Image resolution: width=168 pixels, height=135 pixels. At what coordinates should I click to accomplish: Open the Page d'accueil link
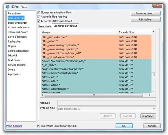point(14,126)
